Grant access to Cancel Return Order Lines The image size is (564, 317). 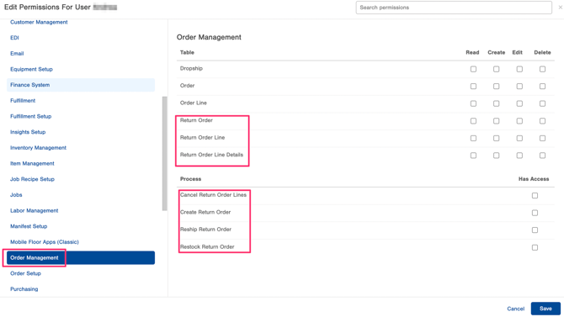pyautogui.click(x=535, y=196)
